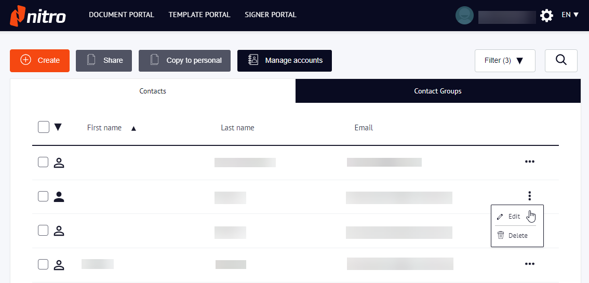Choose Edit from the context menu
Image resolution: width=589 pixels, height=283 pixels.
click(x=514, y=217)
